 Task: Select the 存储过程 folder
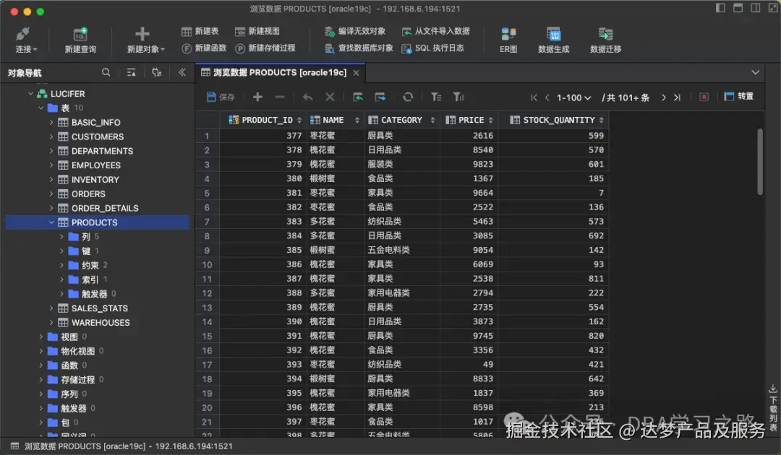(x=77, y=380)
